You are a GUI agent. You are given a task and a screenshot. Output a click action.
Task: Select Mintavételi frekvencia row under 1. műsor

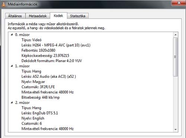[x=48, y=92]
